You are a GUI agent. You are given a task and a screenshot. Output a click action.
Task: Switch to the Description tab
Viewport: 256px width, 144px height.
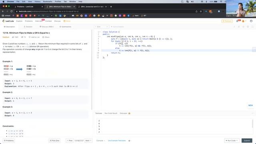[10, 27]
